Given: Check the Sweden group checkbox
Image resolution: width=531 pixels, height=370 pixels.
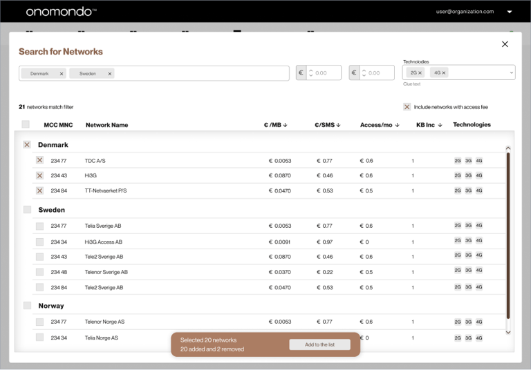Looking at the screenshot, I should point(27,209).
